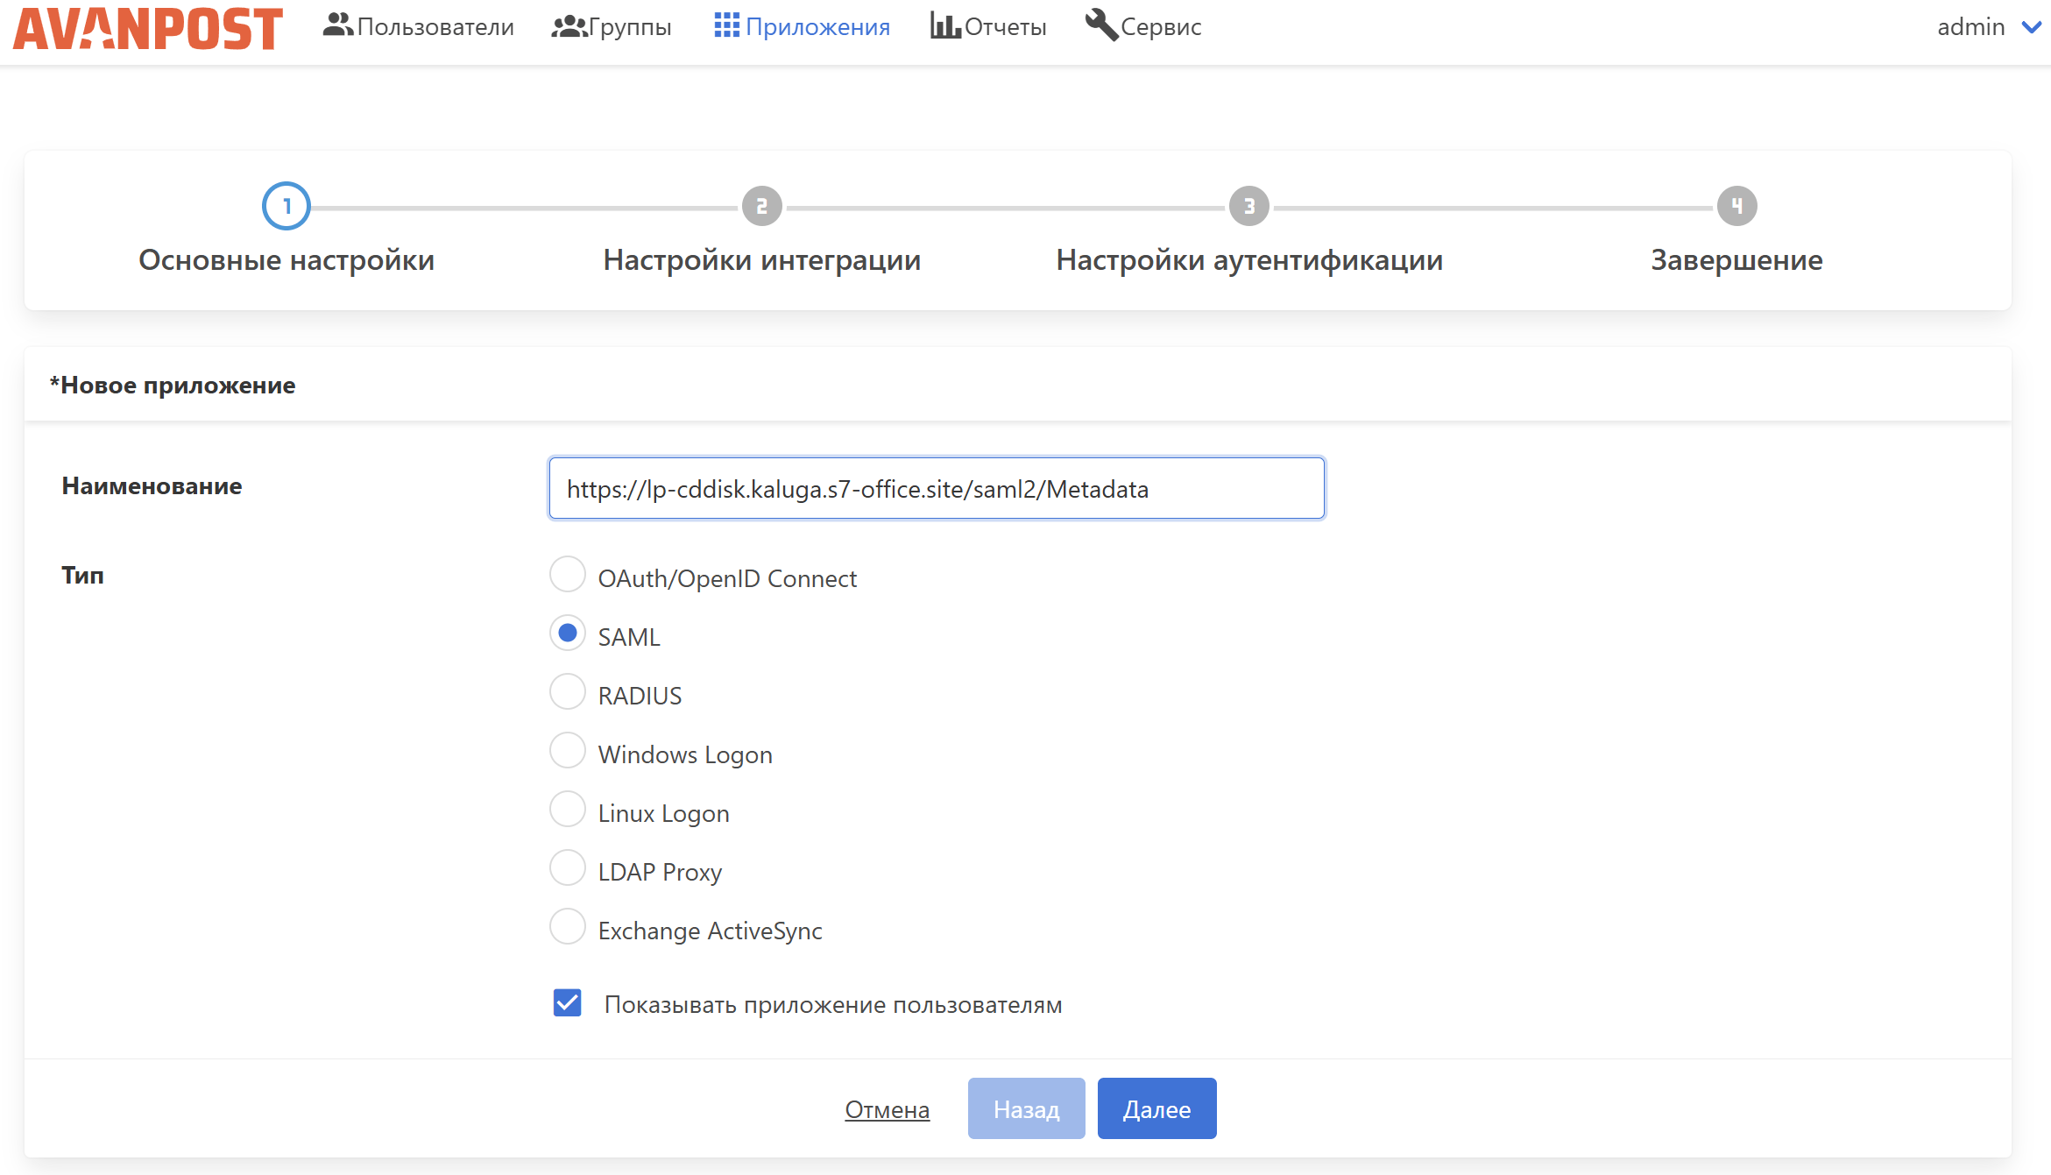Viewport: 2051px width, 1175px height.
Task: Click the OAuth/OpenID Connect label text
Action: (x=727, y=578)
